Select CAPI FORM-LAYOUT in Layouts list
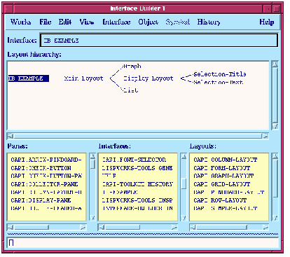The height and width of the screenshot is (257, 290). tap(222, 168)
